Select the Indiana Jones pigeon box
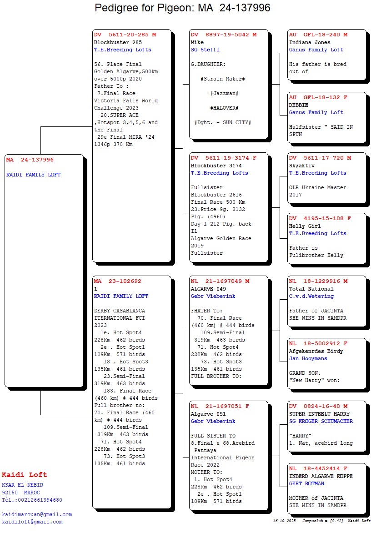The height and width of the screenshot is (533, 371). click(x=326, y=55)
